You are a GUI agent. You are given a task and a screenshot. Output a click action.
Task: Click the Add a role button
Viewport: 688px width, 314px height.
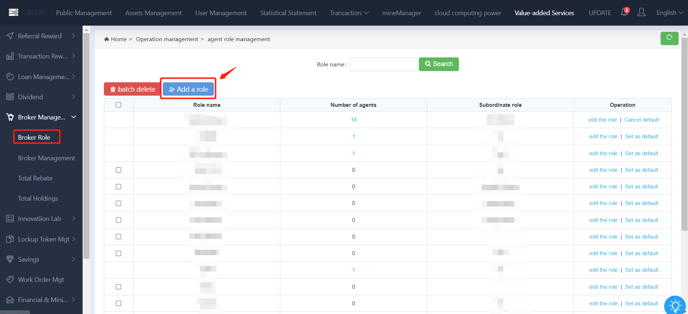pos(188,89)
